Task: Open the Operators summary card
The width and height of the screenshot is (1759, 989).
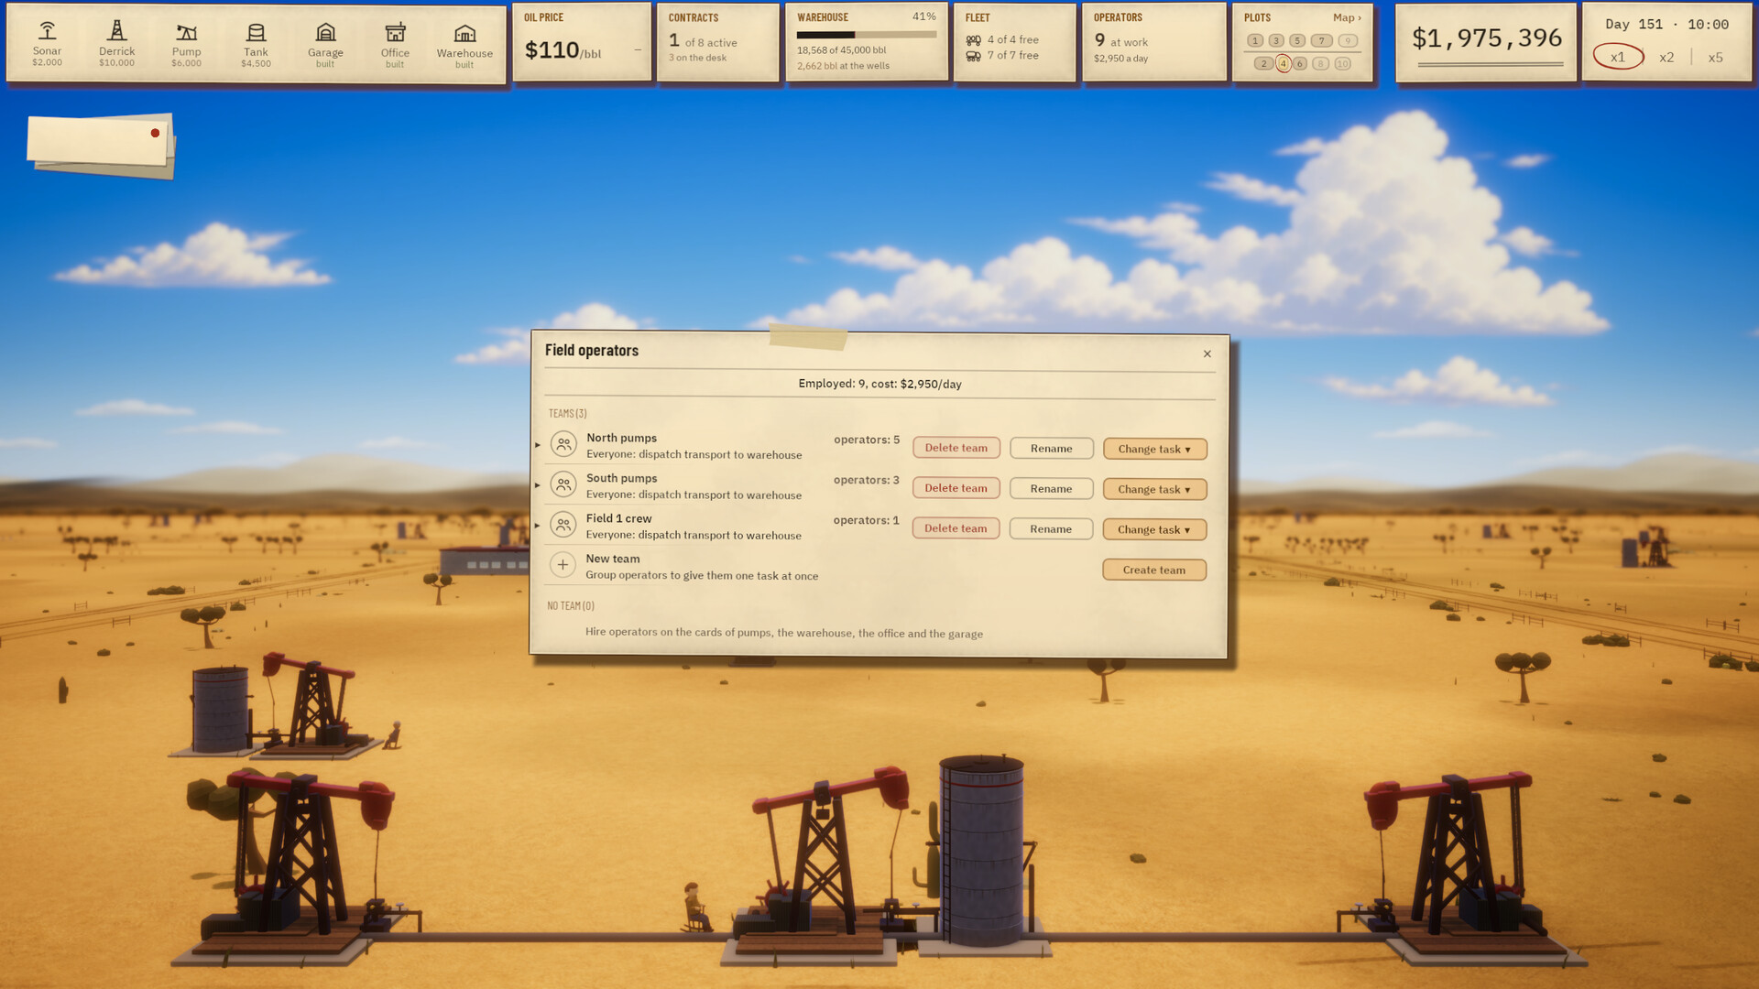Action: click(x=1153, y=41)
